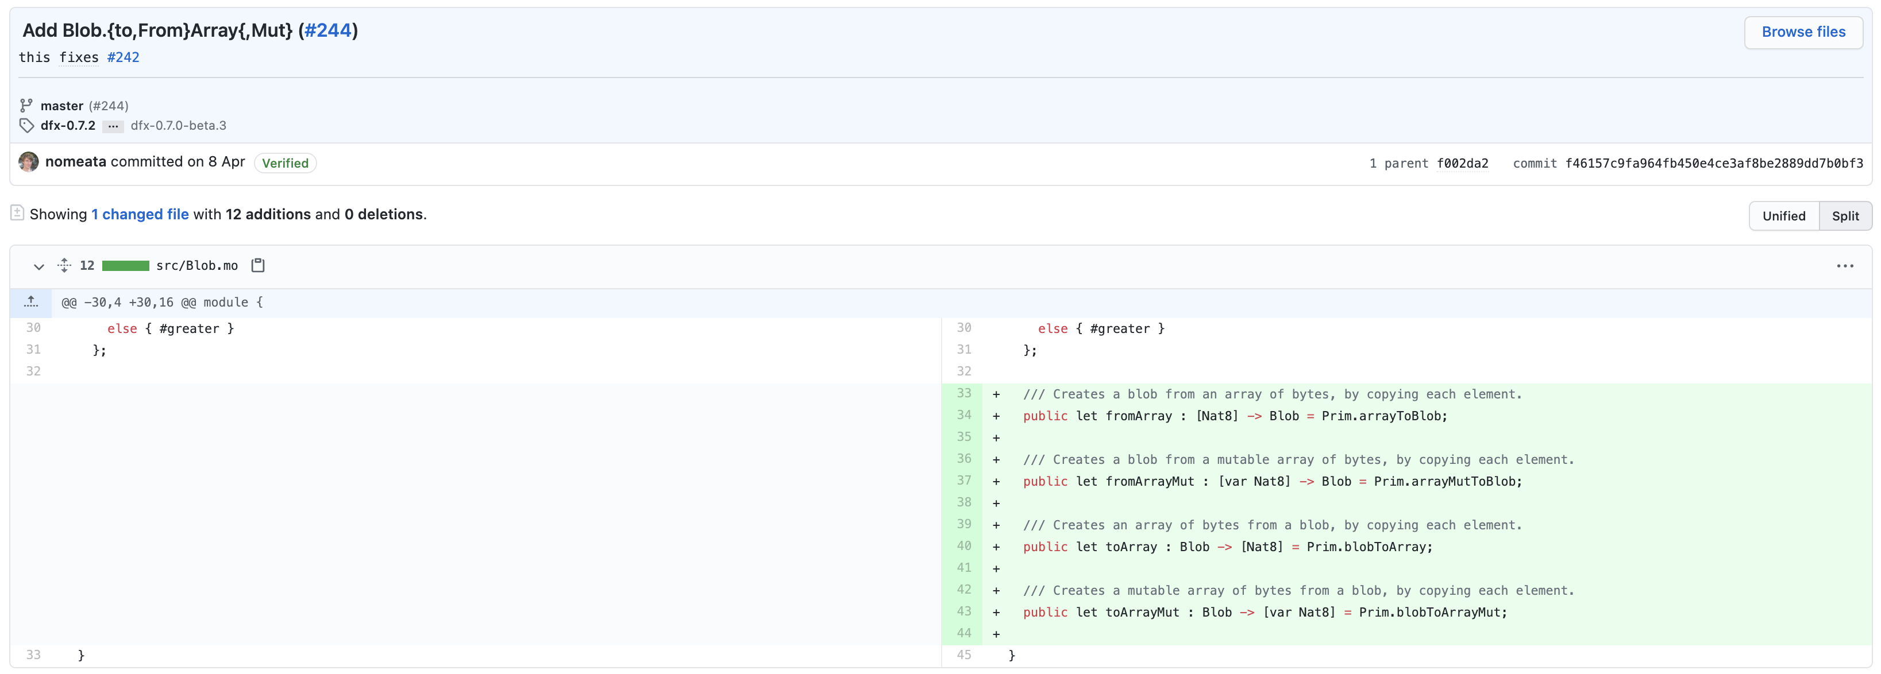The height and width of the screenshot is (674, 1881).
Task: Open issue #242 link
Action: (123, 57)
